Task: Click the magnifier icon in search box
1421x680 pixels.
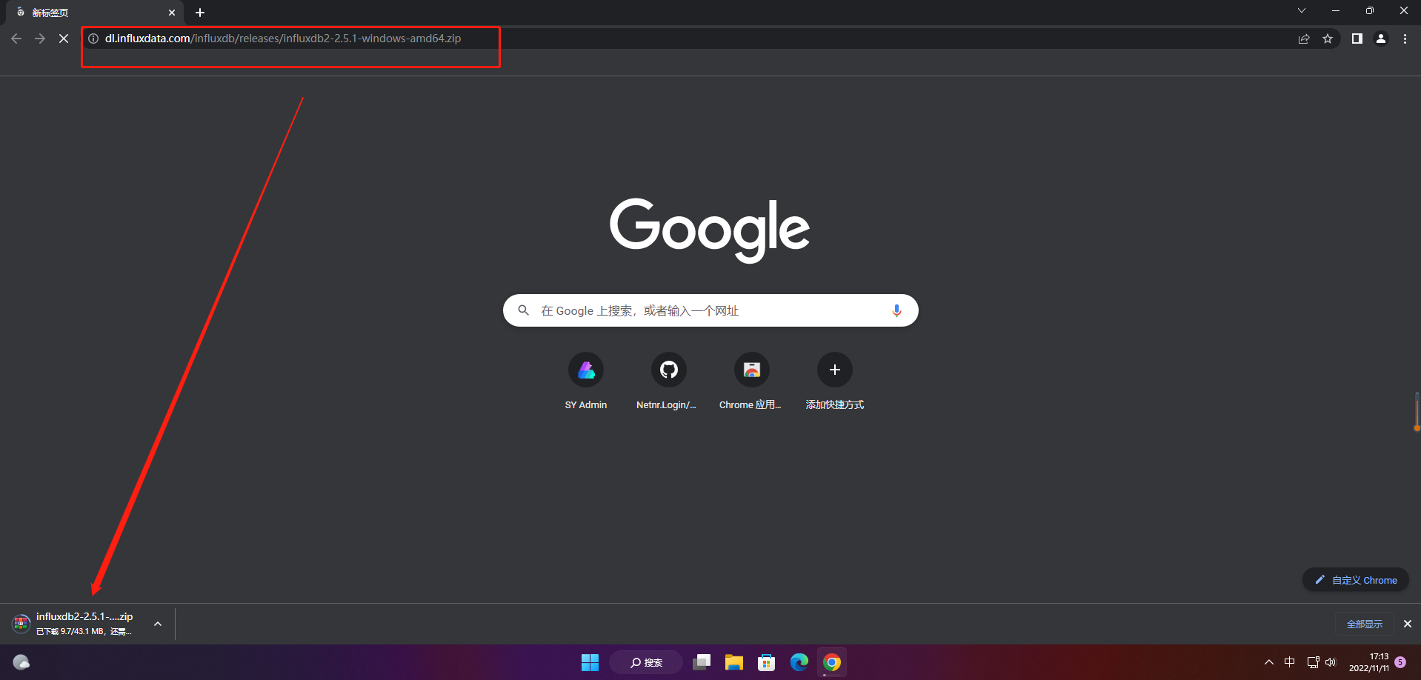Action: [524, 310]
